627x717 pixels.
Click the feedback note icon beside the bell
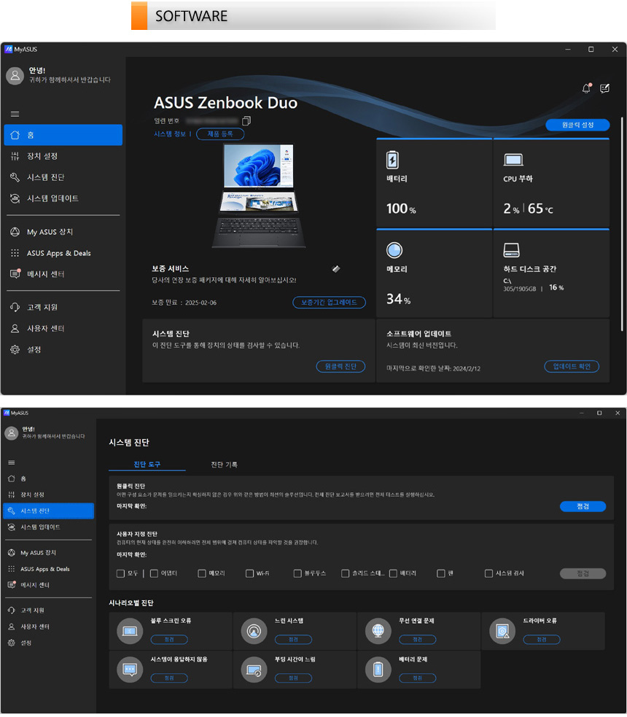604,88
